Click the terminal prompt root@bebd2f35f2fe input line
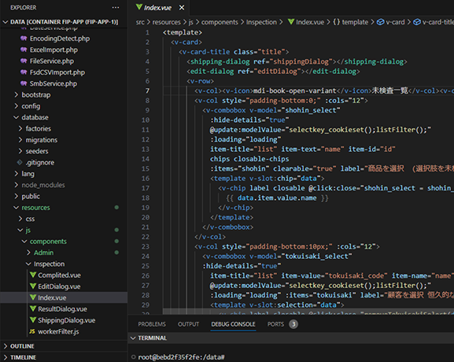The width and height of the screenshot is (454, 362). click(x=181, y=357)
